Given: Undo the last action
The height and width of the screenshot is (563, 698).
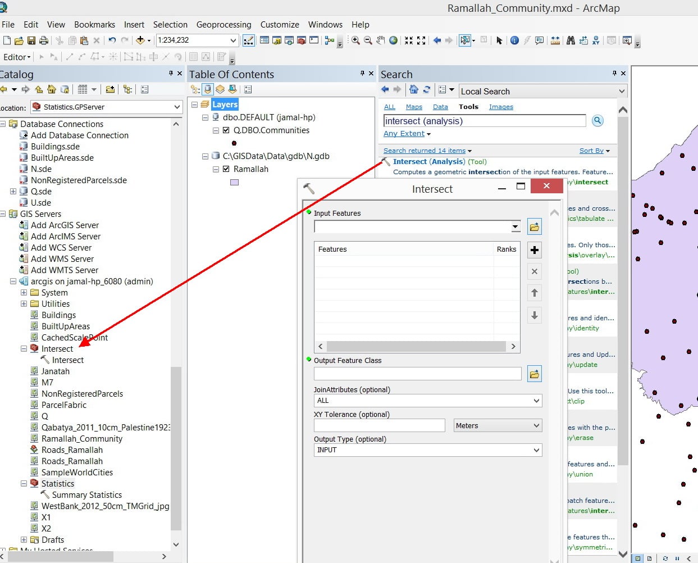Looking at the screenshot, I should click(x=112, y=40).
